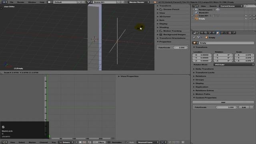Screen dimensions: 256x144
Task: Switch to Texture properties tab
Action: [230, 33]
